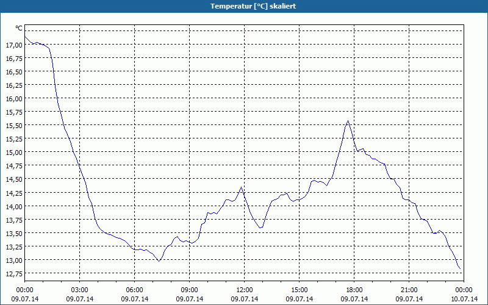Select the 12:00 time axis label
Screen dimensions: 488x305
(x=245, y=290)
